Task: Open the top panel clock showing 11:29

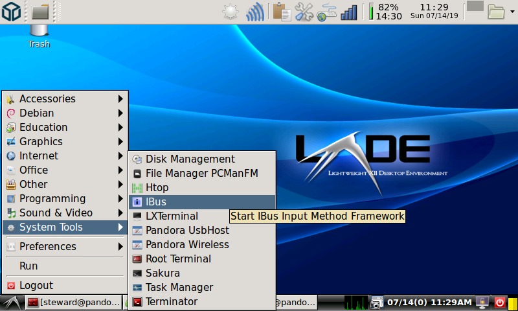Action: click(x=434, y=11)
